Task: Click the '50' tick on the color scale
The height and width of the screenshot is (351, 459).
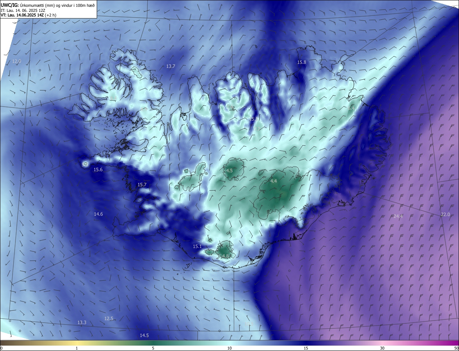Action: click(456, 348)
